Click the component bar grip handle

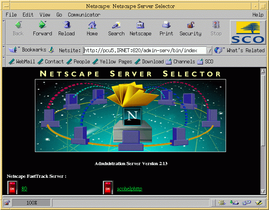coord(213,203)
